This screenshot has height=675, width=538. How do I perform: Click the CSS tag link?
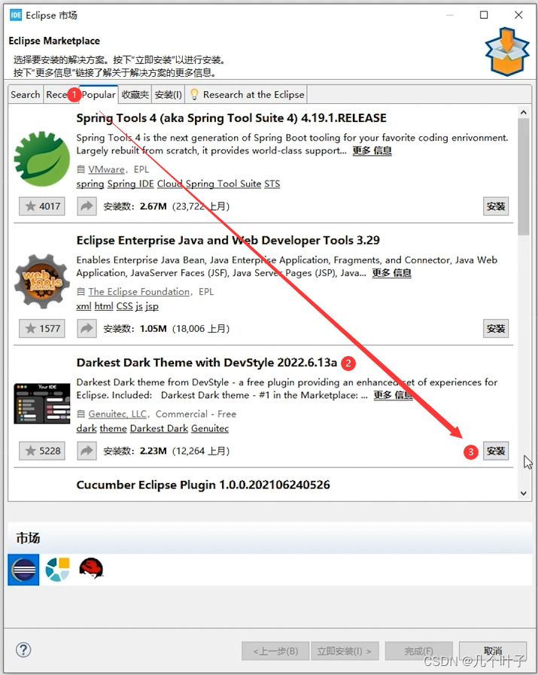point(124,306)
